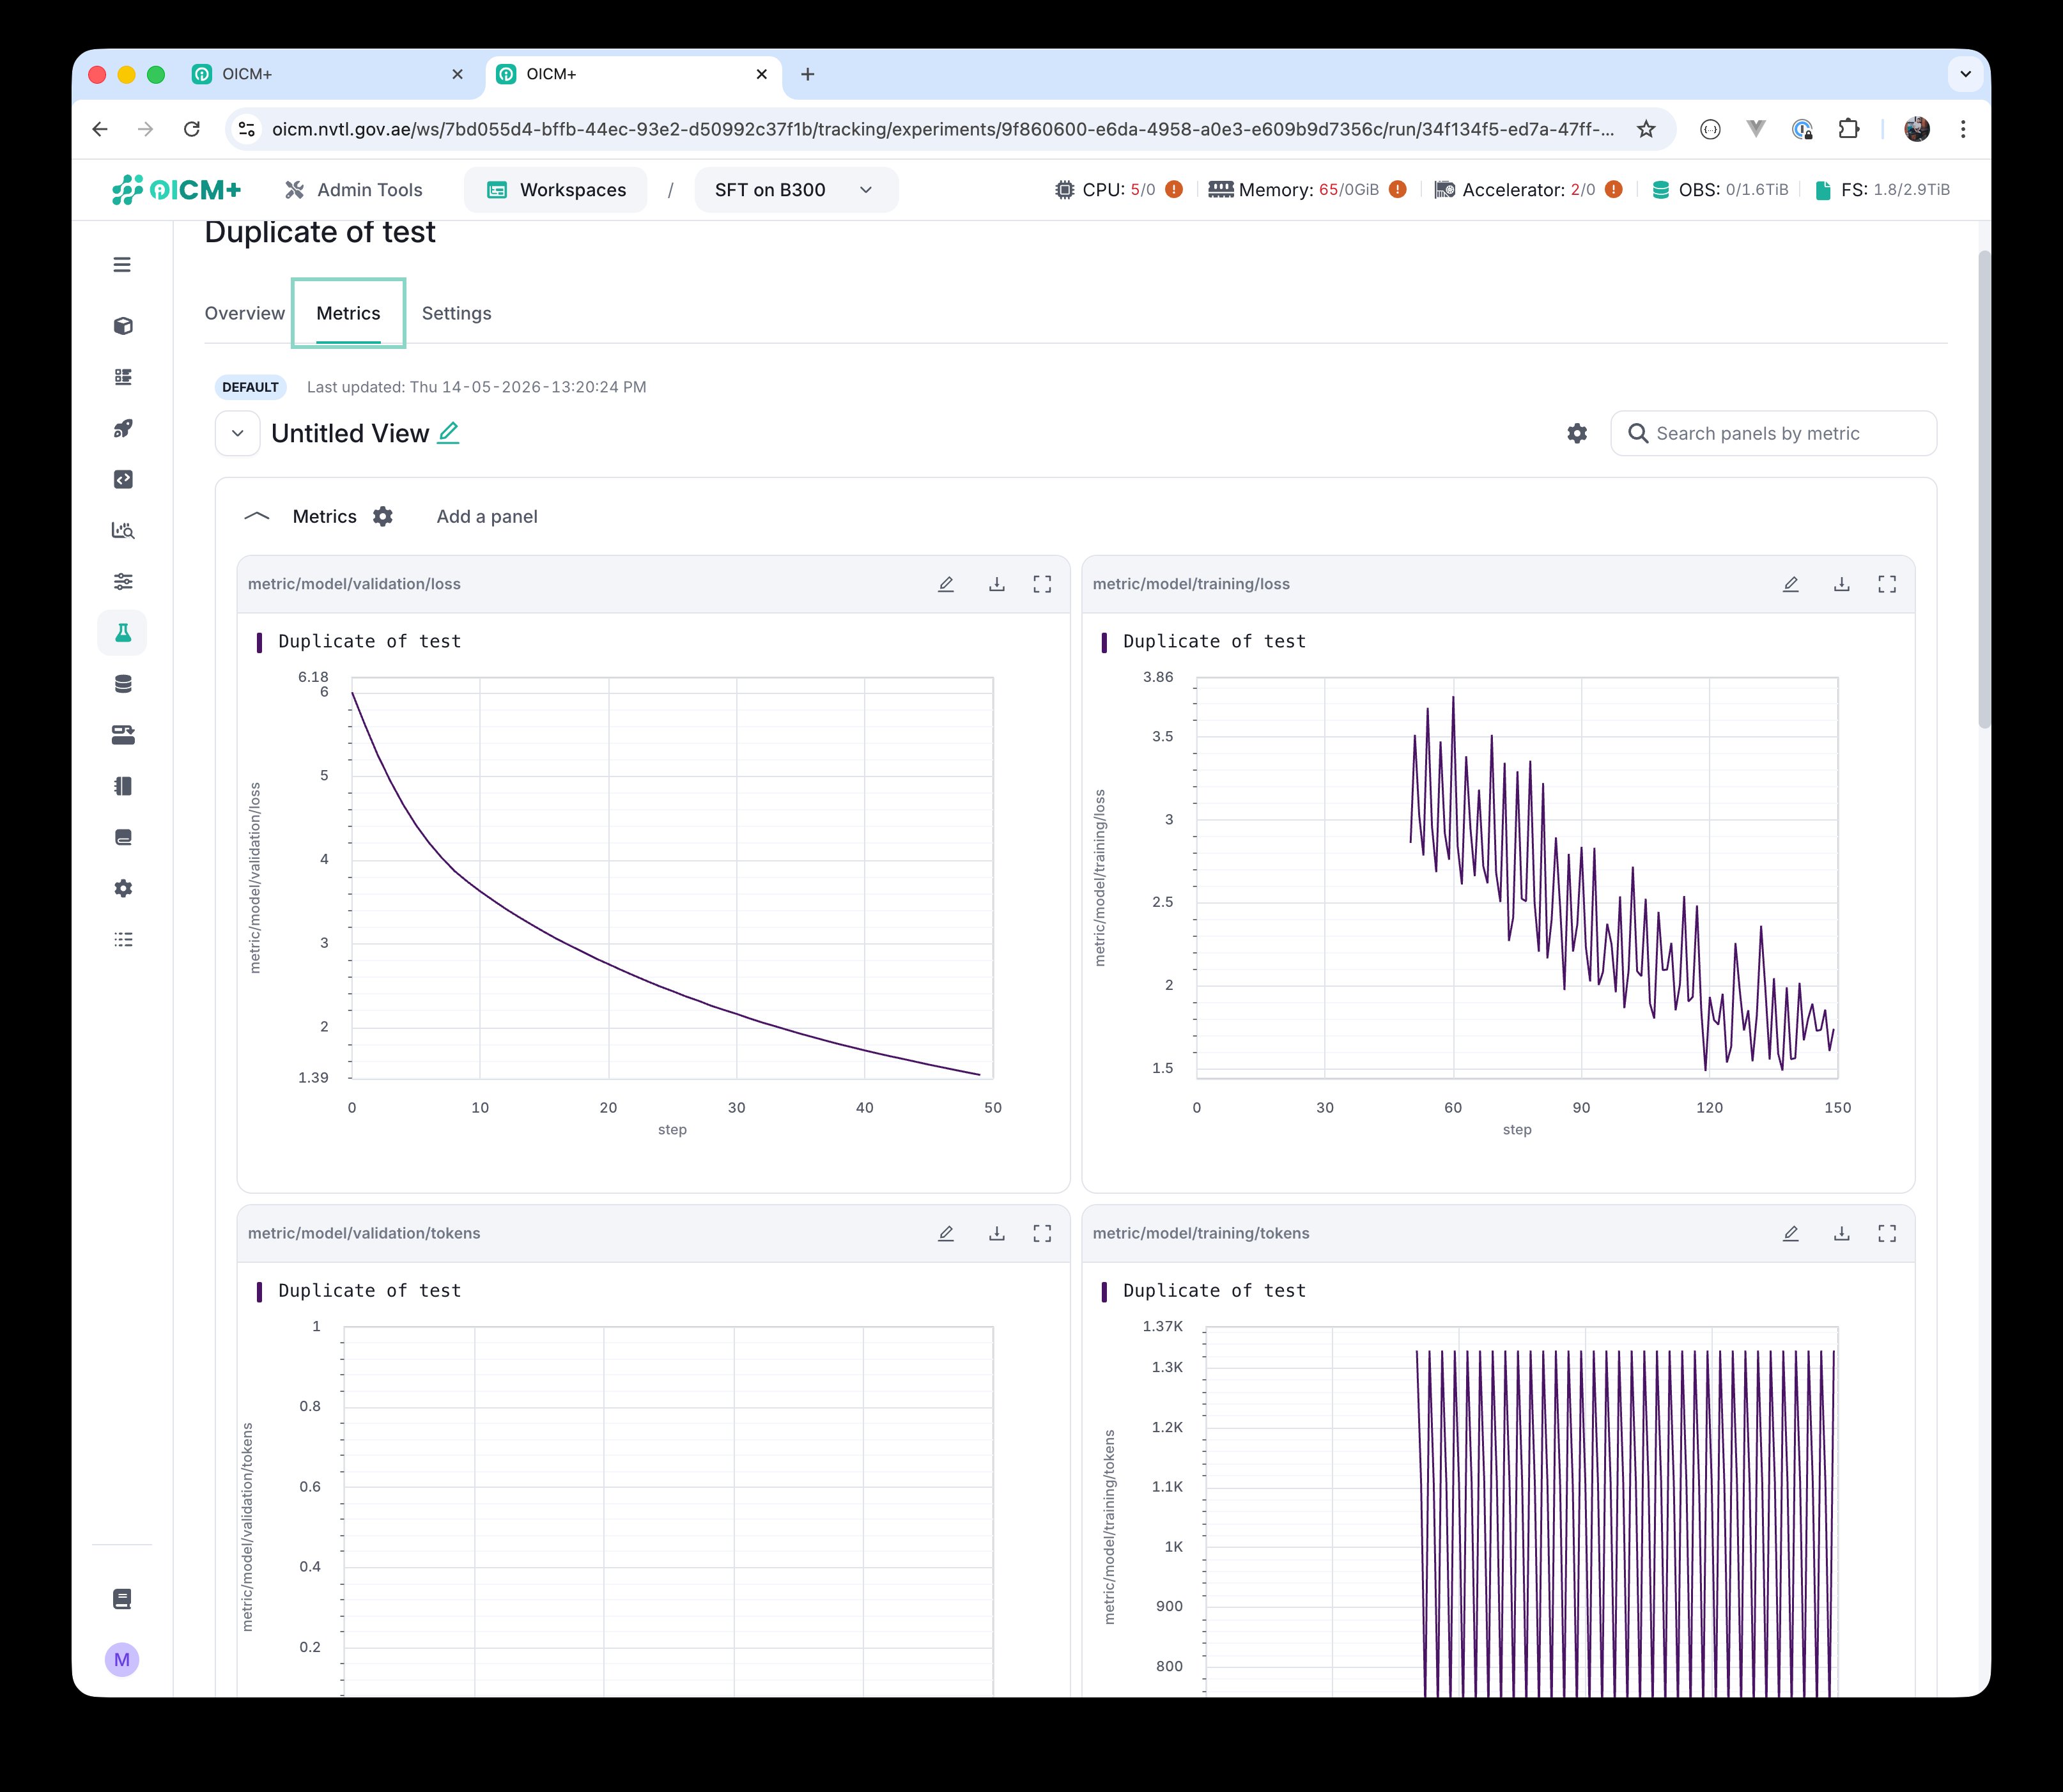
Task: Edit the validation/tokens panel
Action: tap(946, 1234)
